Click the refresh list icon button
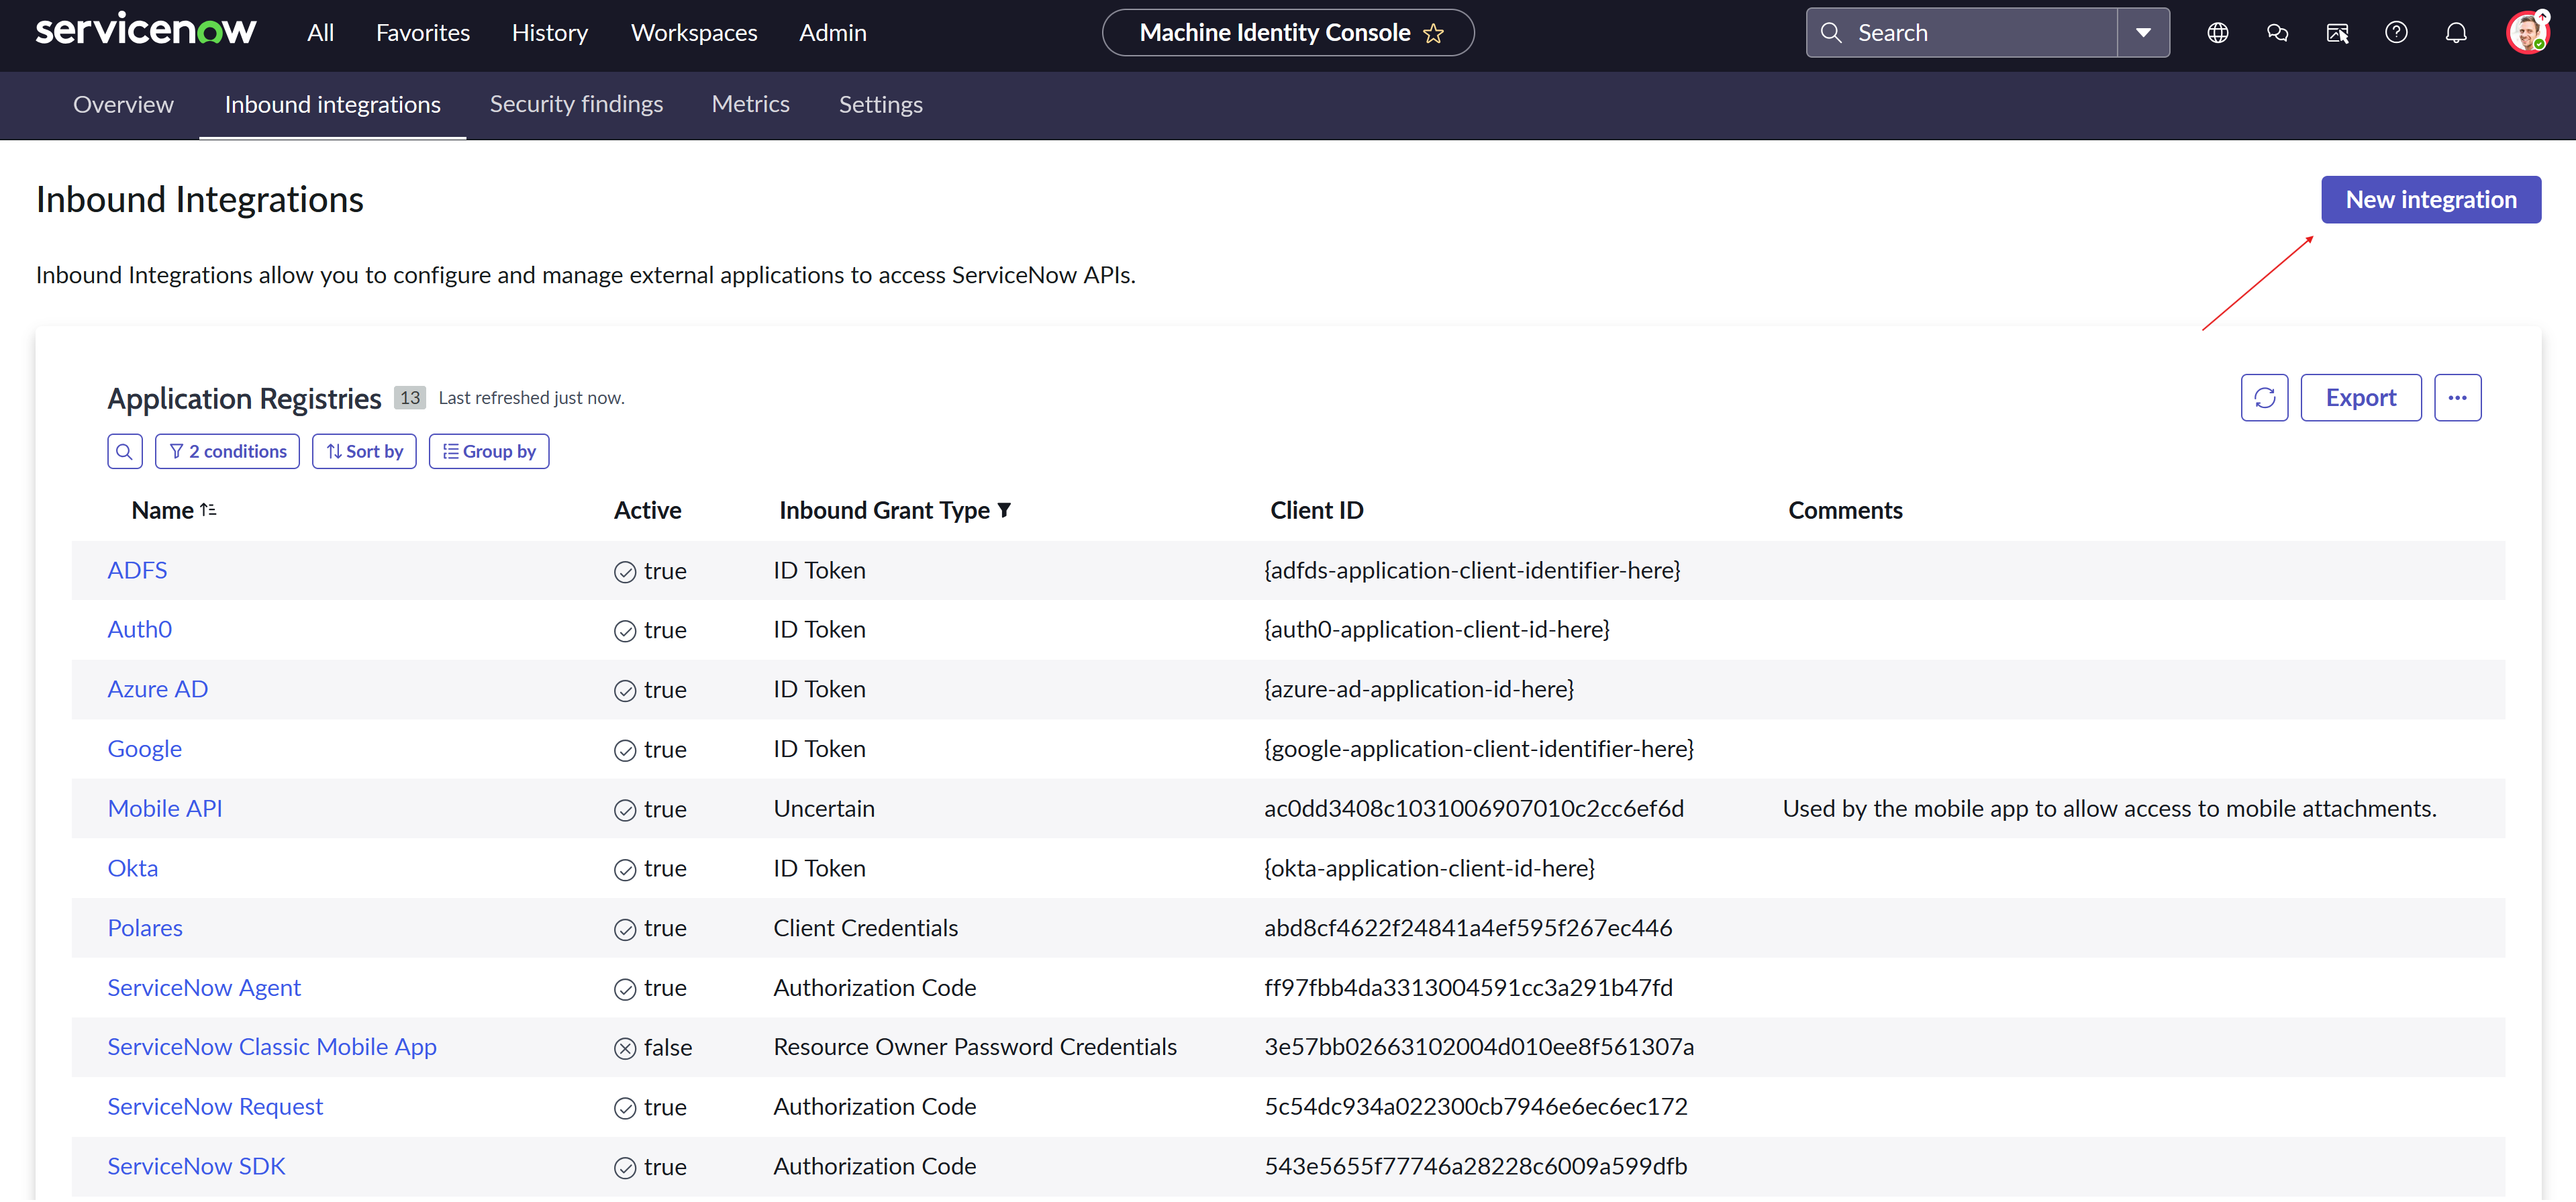This screenshot has width=2576, height=1202. [x=2264, y=398]
